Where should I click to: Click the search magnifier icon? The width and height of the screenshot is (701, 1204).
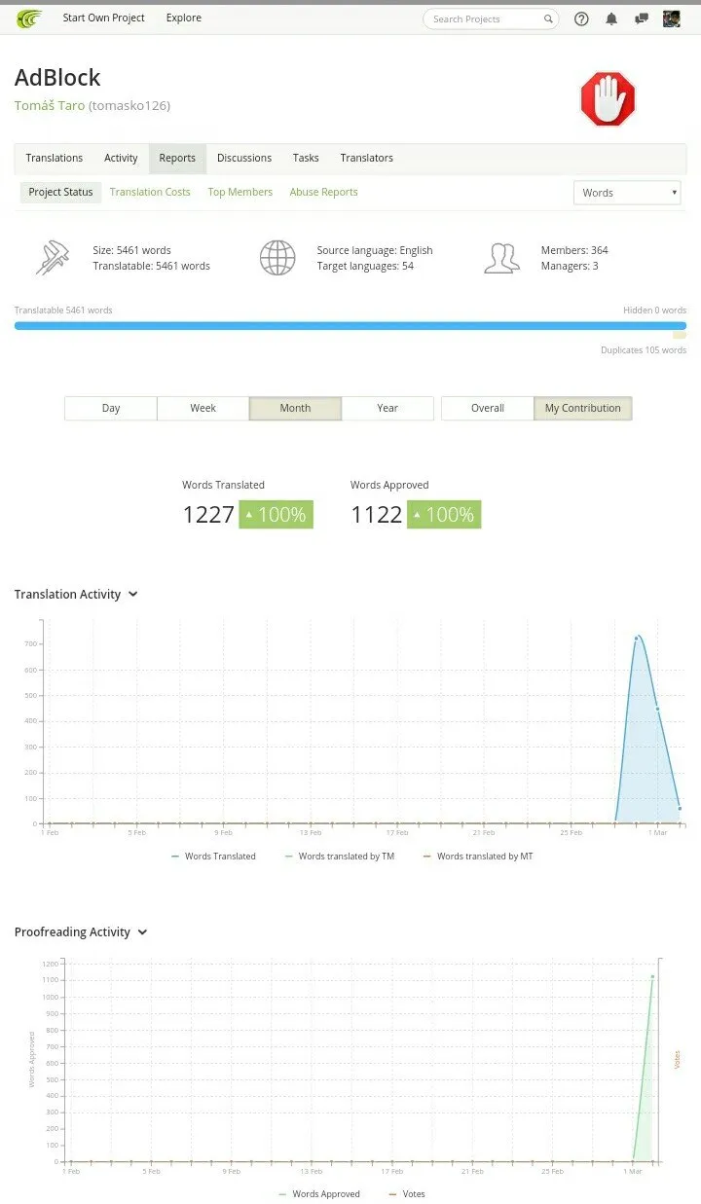(548, 18)
